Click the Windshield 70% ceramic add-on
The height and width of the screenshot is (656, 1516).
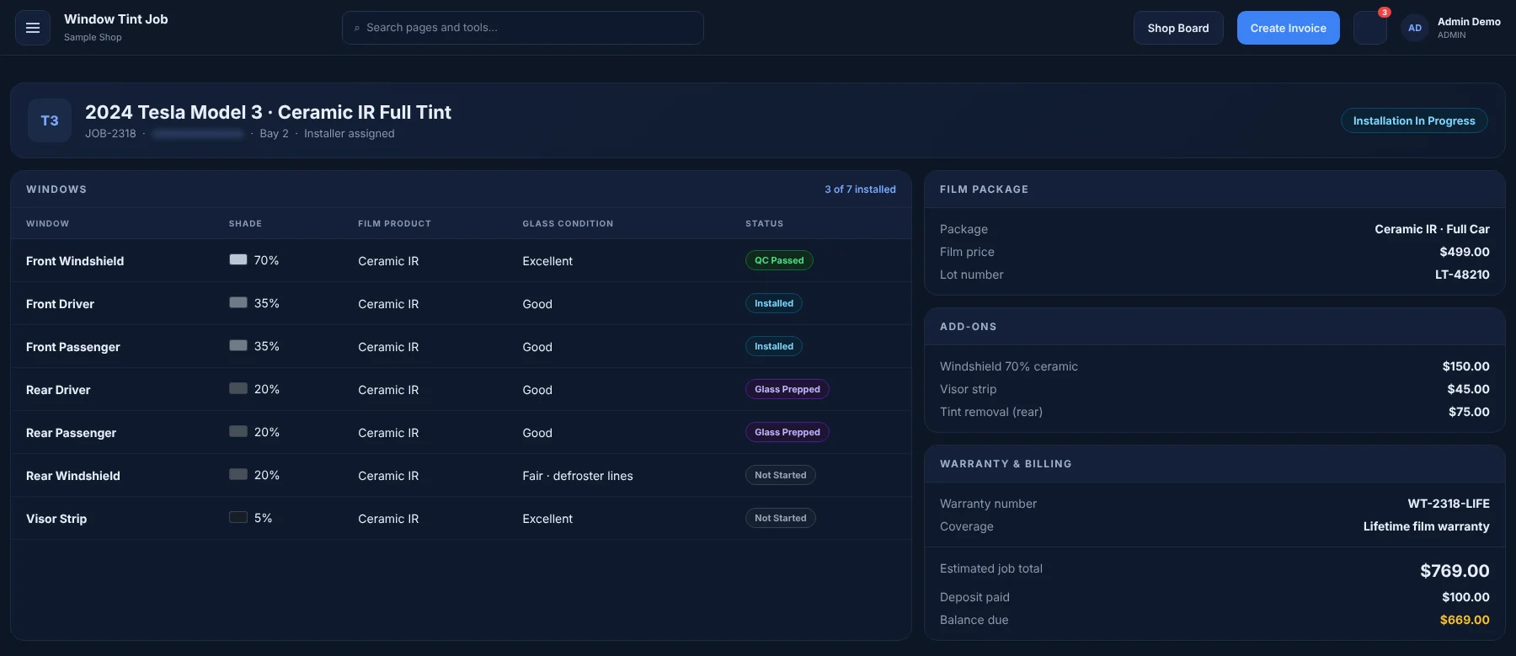point(1009,366)
